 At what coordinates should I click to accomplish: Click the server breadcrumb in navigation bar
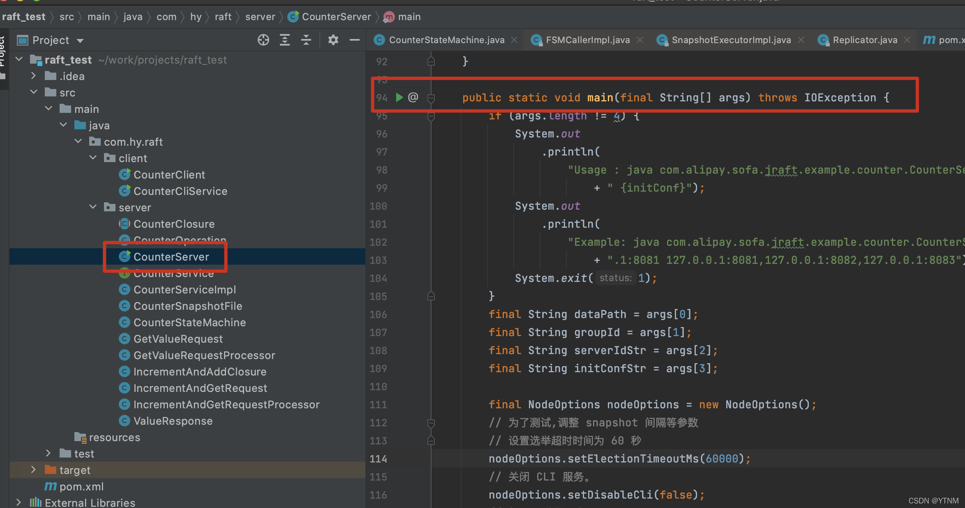(260, 17)
